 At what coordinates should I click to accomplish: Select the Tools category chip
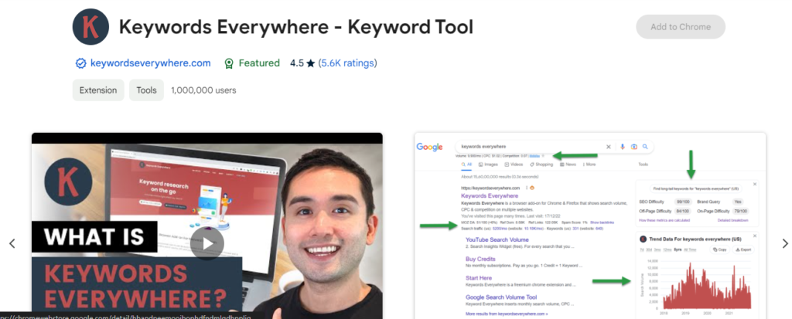(x=146, y=90)
